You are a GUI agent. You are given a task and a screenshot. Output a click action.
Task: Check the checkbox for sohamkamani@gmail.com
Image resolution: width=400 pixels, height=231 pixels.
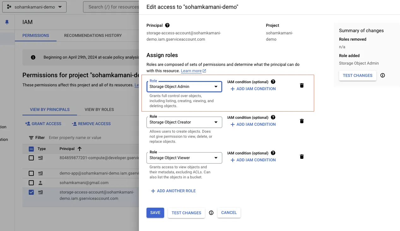point(31,182)
